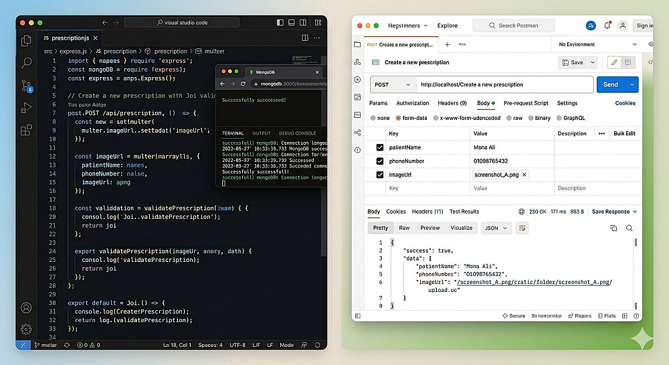Switch to the Pre-request Script tab
The width and height of the screenshot is (669, 365).
(x=526, y=103)
